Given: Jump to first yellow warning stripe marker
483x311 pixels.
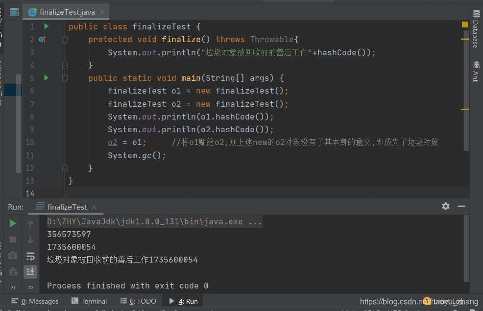Looking at the screenshot, I should click(465, 39).
